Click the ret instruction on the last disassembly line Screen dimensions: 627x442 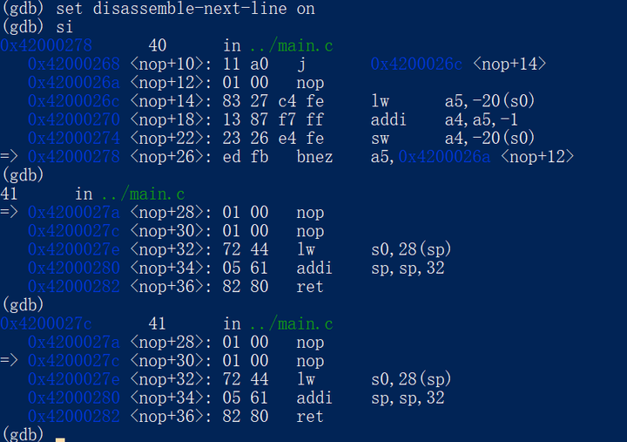point(309,417)
